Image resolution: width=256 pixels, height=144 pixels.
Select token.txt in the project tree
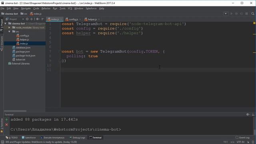pos(19,60)
